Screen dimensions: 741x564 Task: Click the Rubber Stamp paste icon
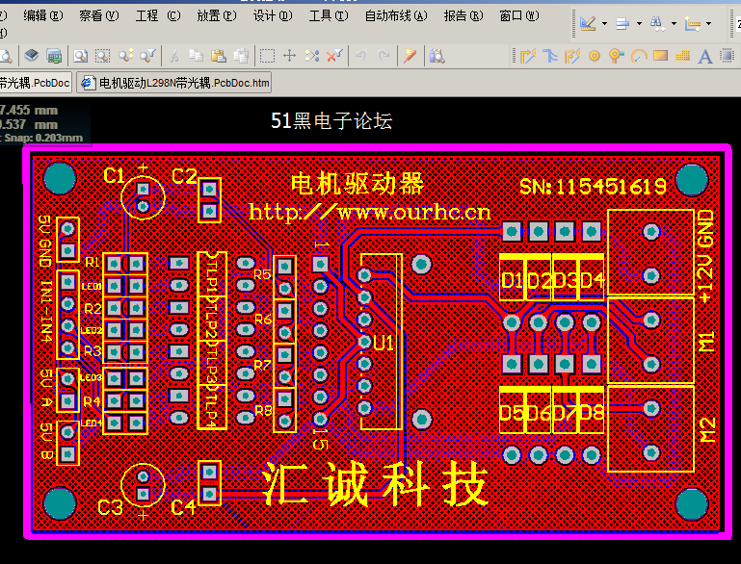[241, 56]
